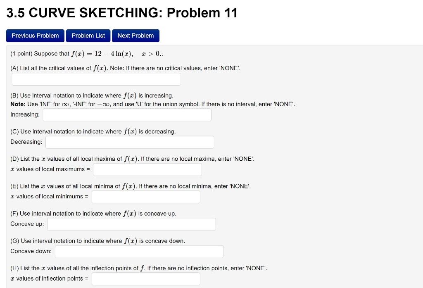Click the part H instructions text
Viewport: 423px width, 288px height.
point(138,268)
